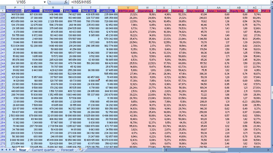The width and height of the screenshot is (273, 153).
Task: Open the ROE column filter dropdown
Action: click(259, 11)
